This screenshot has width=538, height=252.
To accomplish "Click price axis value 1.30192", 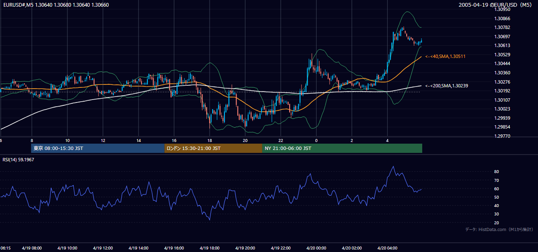I will [503, 91].
